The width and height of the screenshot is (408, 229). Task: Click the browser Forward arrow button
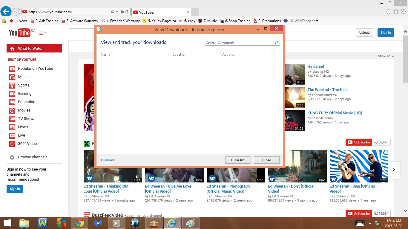tap(16, 12)
